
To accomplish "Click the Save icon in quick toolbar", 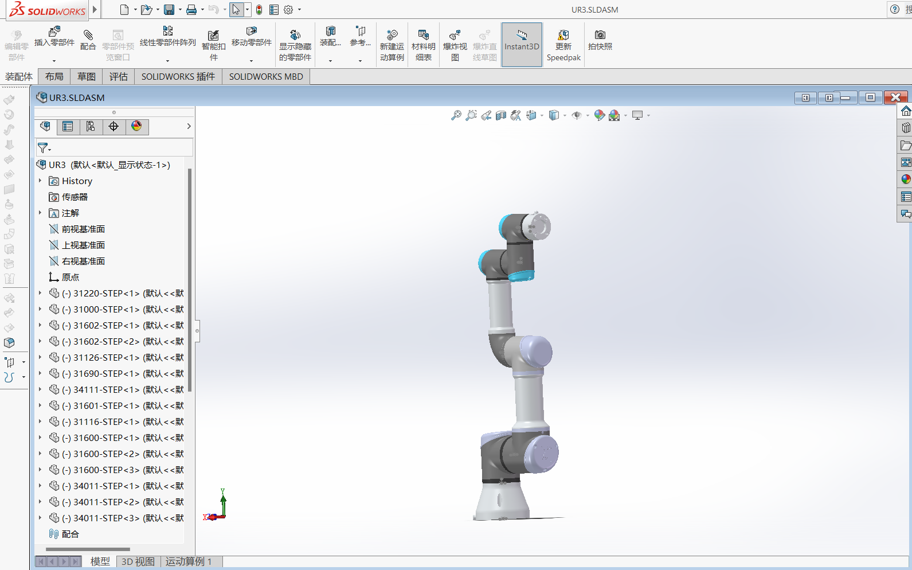I will [169, 10].
